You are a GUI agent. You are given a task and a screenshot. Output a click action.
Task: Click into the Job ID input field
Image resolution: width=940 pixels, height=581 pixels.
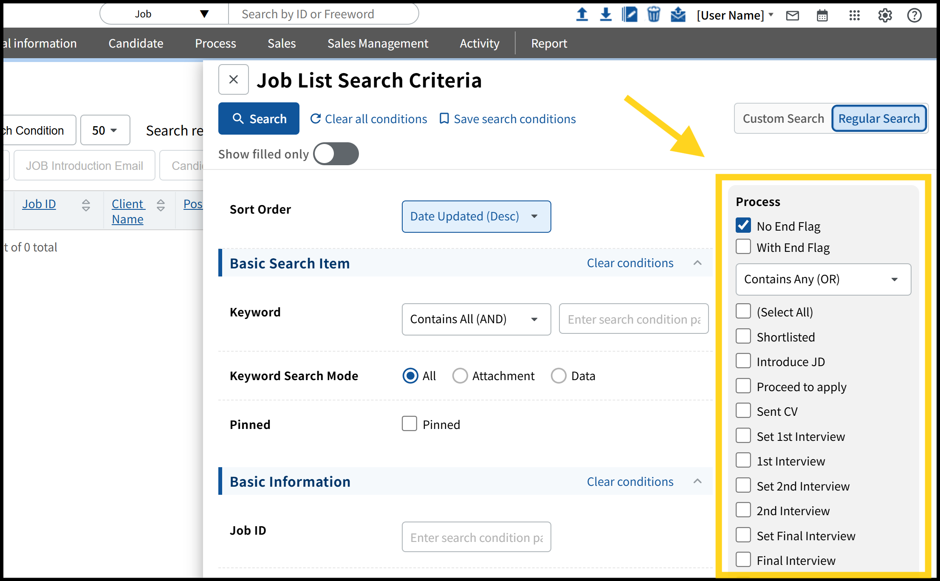[476, 537]
